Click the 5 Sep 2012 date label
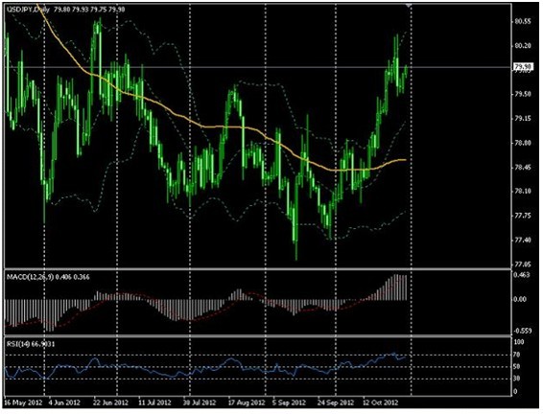Screen dimensions: 543x414 tap(289, 402)
